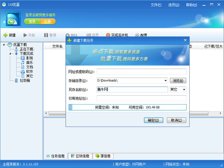Click the green plus 新建 toolbar icon

[x=6, y=35]
